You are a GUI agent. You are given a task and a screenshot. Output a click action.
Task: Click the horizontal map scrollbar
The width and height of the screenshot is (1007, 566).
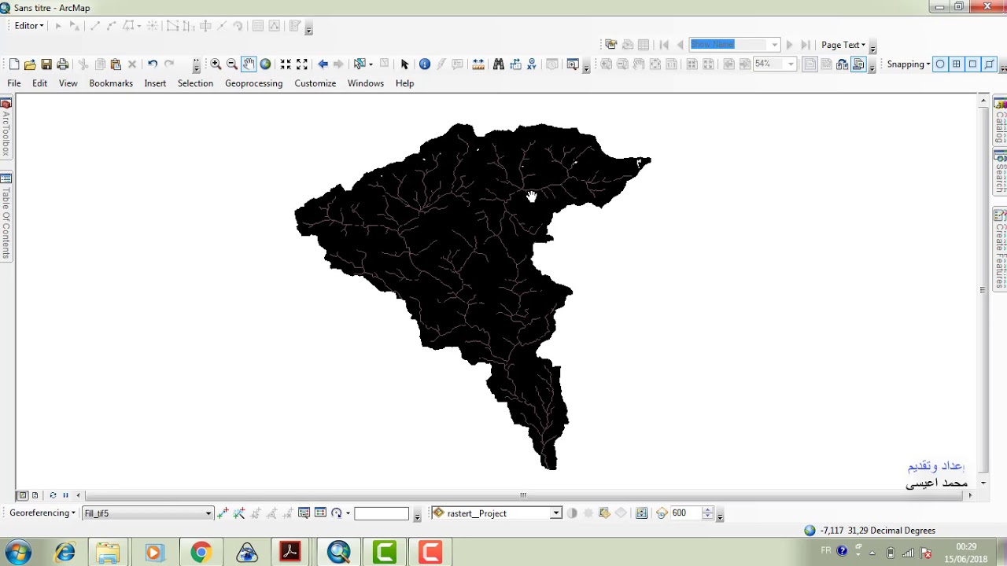pyautogui.click(x=523, y=495)
